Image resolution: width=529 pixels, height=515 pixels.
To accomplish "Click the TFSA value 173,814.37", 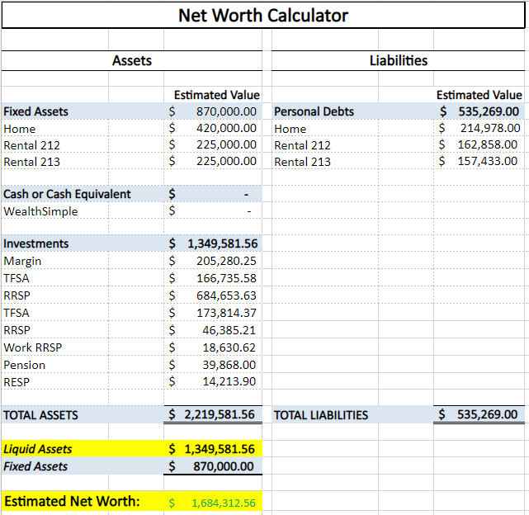I will click(x=213, y=313).
